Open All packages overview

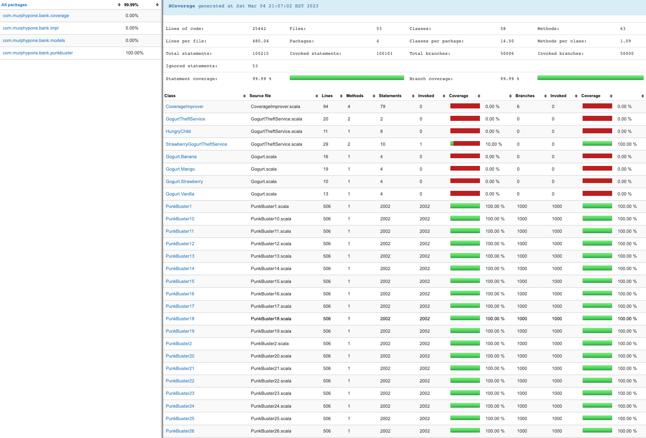coord(14,5)
